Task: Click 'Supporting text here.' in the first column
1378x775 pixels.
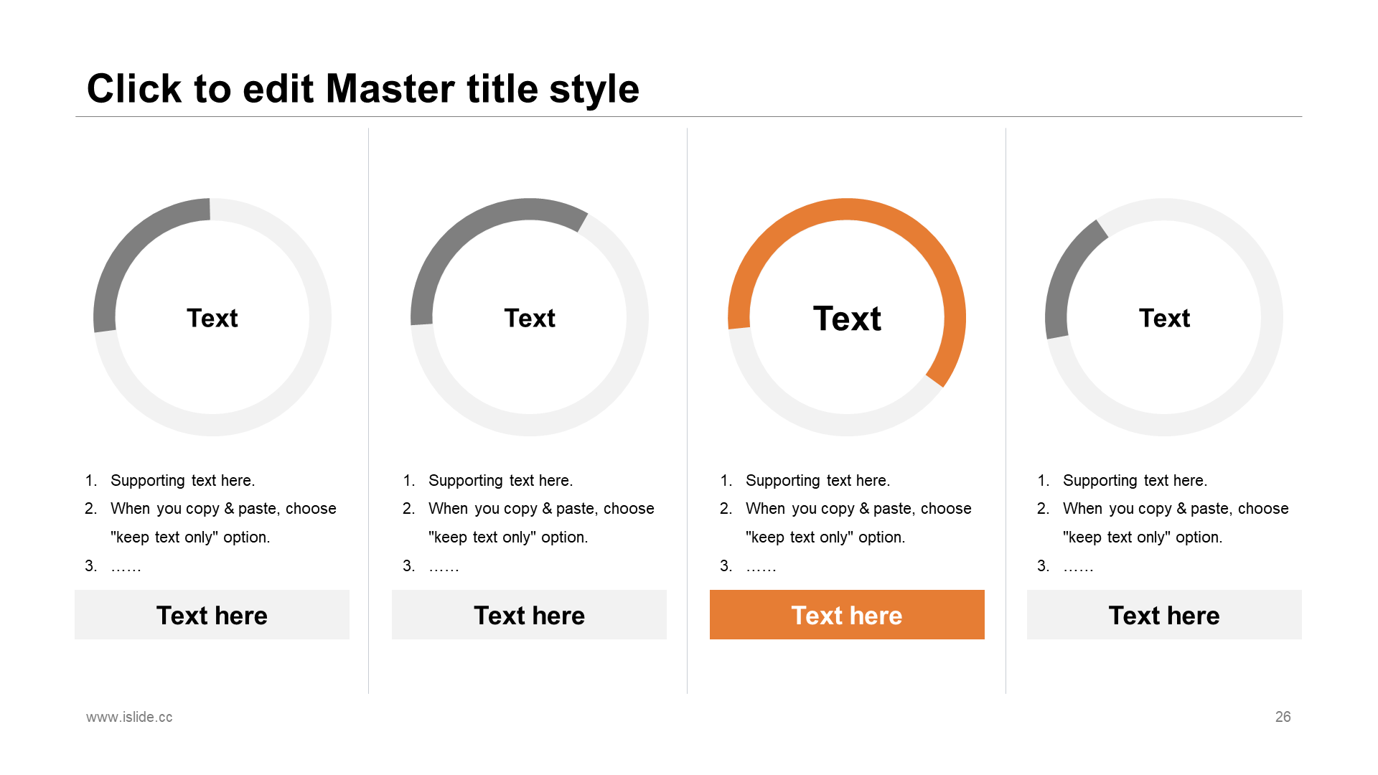Action: (183, 481)
